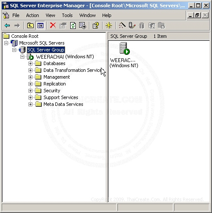Image resolution: width=212 pixels, height=213 pixels.
Task: Select Data Transformation Services in the tree
Action: coord(72,70)
